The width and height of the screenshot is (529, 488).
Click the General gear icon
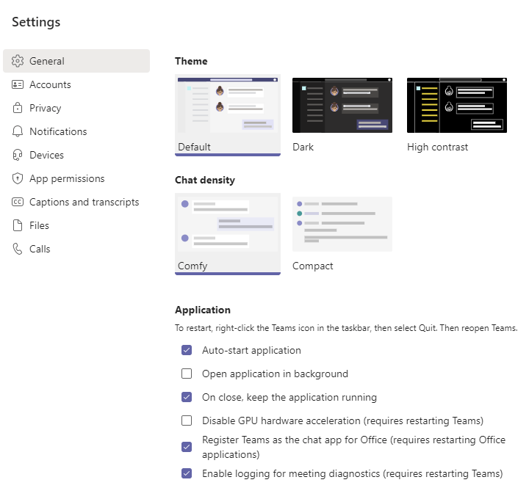point(18,61)
